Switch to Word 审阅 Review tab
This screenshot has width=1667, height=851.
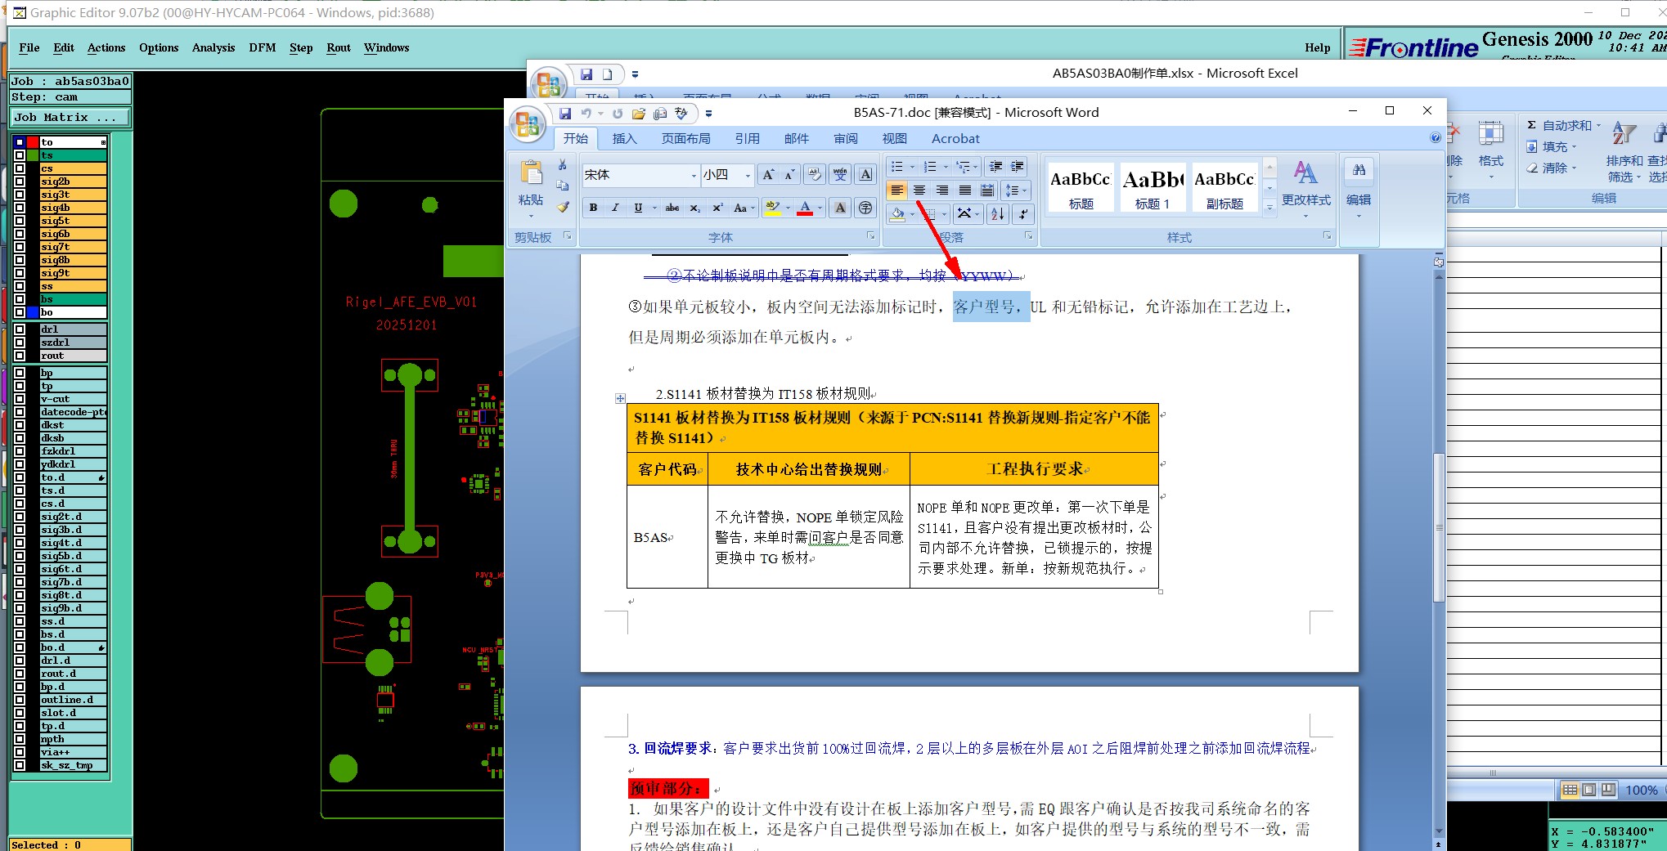pos(846,139)
